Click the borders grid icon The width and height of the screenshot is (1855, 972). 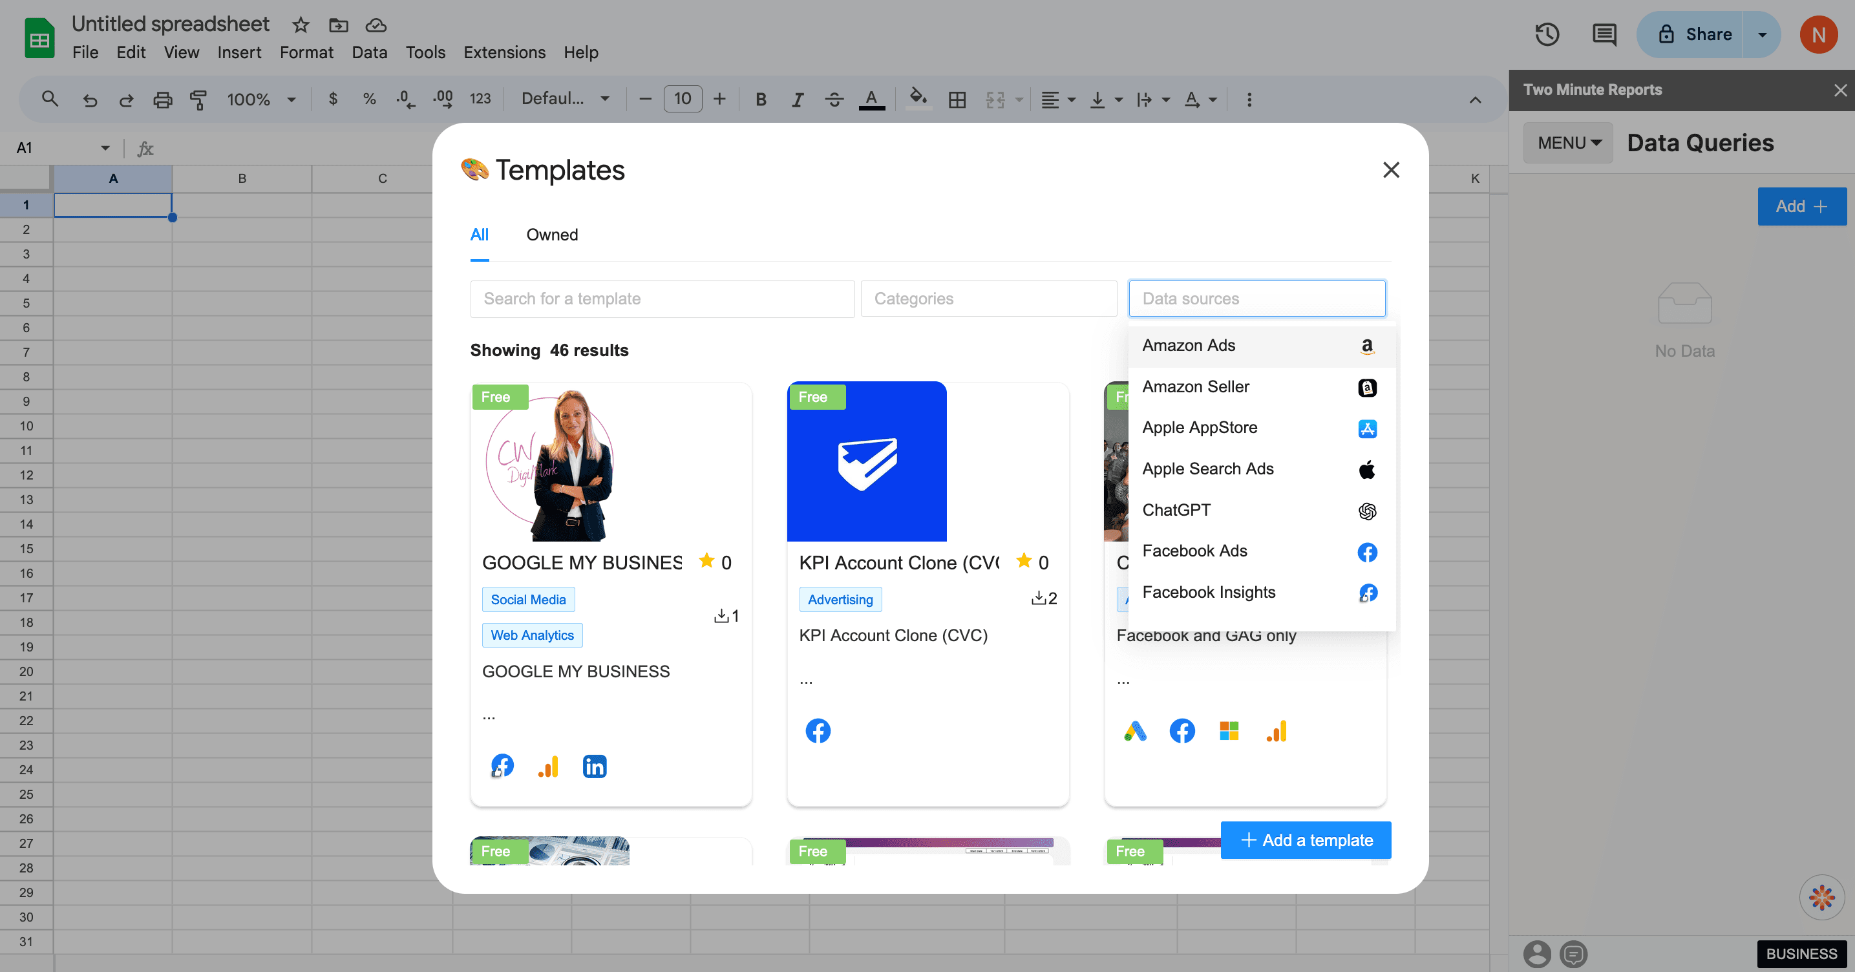(957, 100)
